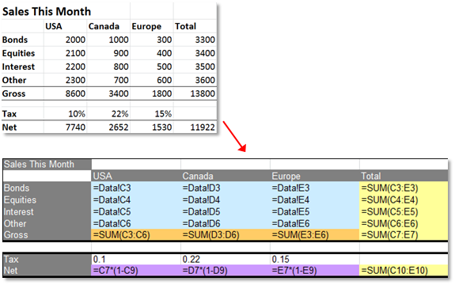The image size is (455, 285).
Task: Click the yellow =SUM(C3:E3) cell
Action: [x=404, y=188]
